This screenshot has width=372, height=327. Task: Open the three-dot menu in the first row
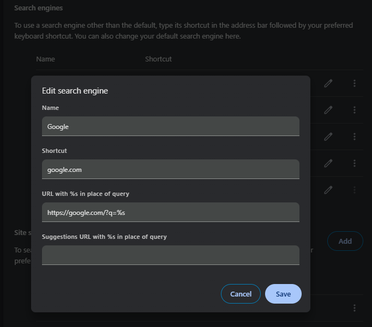355,83
